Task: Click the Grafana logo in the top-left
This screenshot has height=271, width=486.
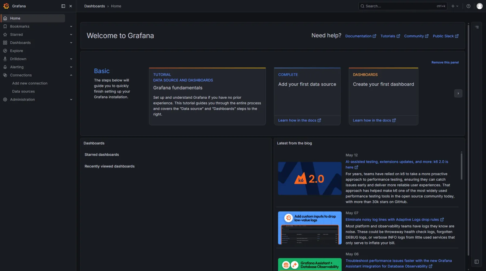Action: (x=6, y=6)
